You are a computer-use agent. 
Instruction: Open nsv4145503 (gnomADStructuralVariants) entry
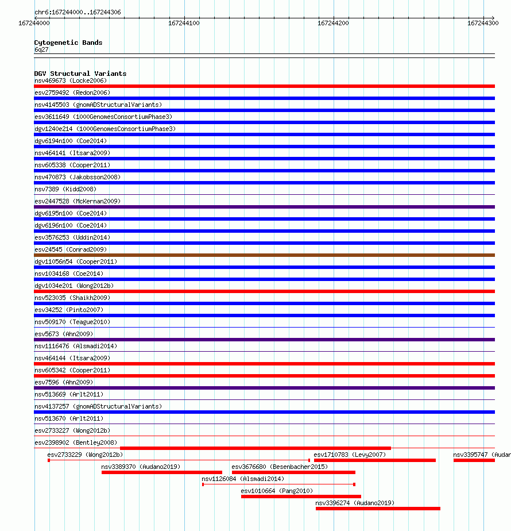click(98, 105)
